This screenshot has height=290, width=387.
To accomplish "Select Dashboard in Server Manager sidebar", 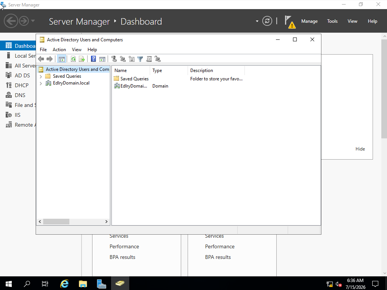I will [x=18, y=46].
